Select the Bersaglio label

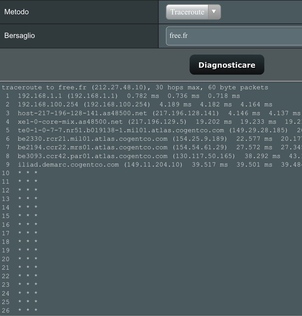click(x=20, y=36)
